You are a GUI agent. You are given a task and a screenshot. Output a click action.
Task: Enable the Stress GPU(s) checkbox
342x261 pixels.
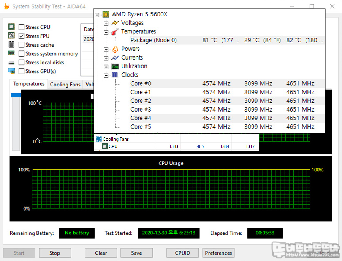click(x=21, y=71)
